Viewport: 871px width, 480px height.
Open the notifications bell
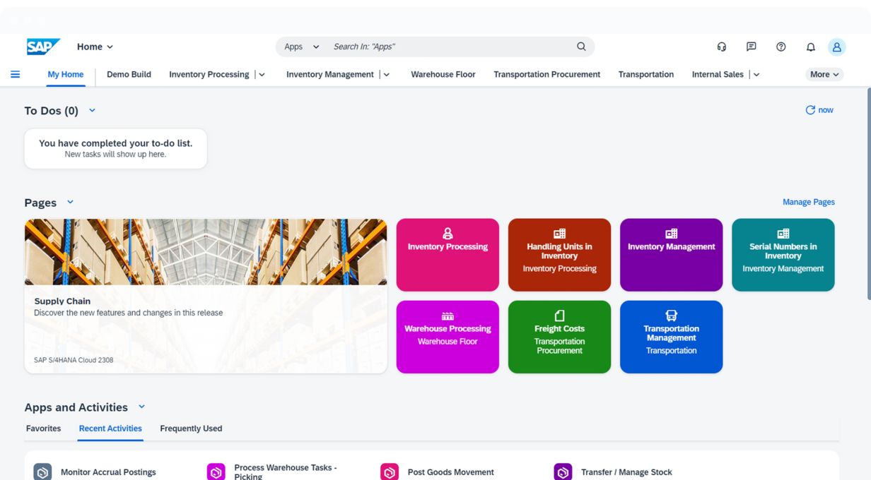[x=810, y=47]
